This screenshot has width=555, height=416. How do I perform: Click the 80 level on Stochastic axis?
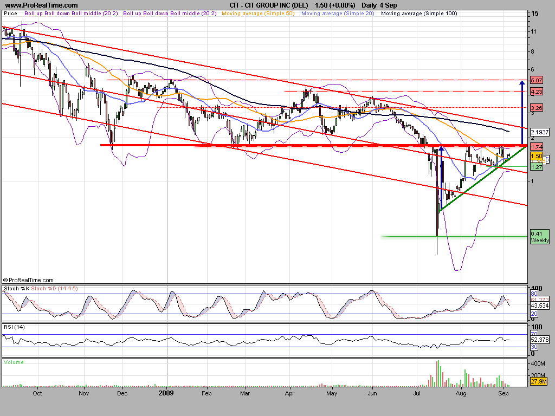coord(534,294)
